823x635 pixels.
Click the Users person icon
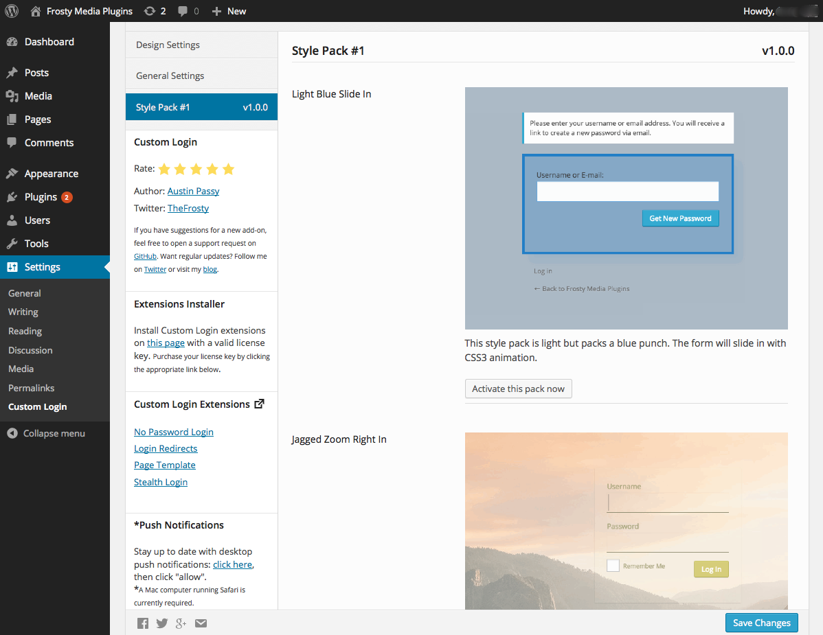[x=12, y=220]
